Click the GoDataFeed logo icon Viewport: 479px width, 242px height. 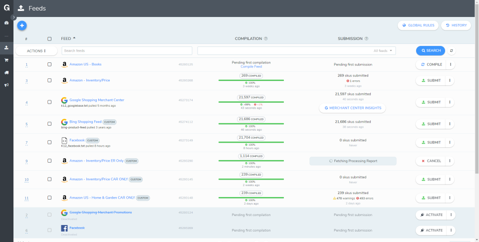tap(6, 8)
